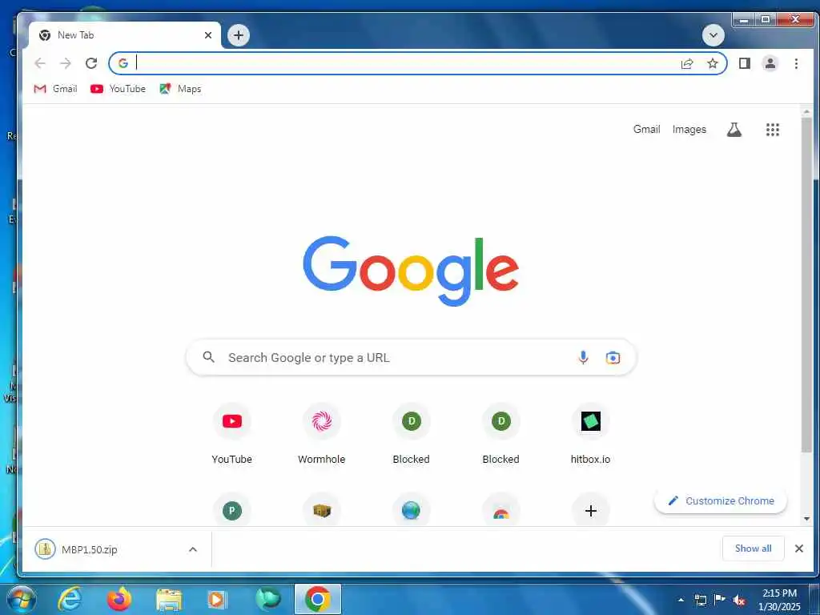Viewport: 820px width, 615px height.
Task: Show hidden system tray icons
Action: click(x=681, y=600)
